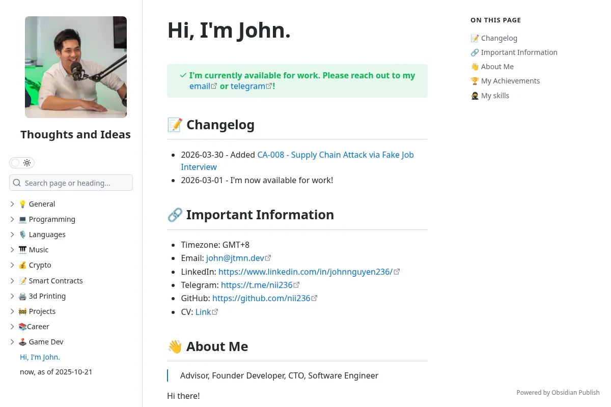Open the CV Link
This screenshot has height=407, width=611.
click(203, 312)
